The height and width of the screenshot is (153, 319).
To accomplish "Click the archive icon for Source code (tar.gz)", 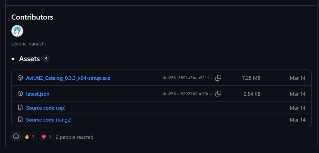I will (20, 119).
